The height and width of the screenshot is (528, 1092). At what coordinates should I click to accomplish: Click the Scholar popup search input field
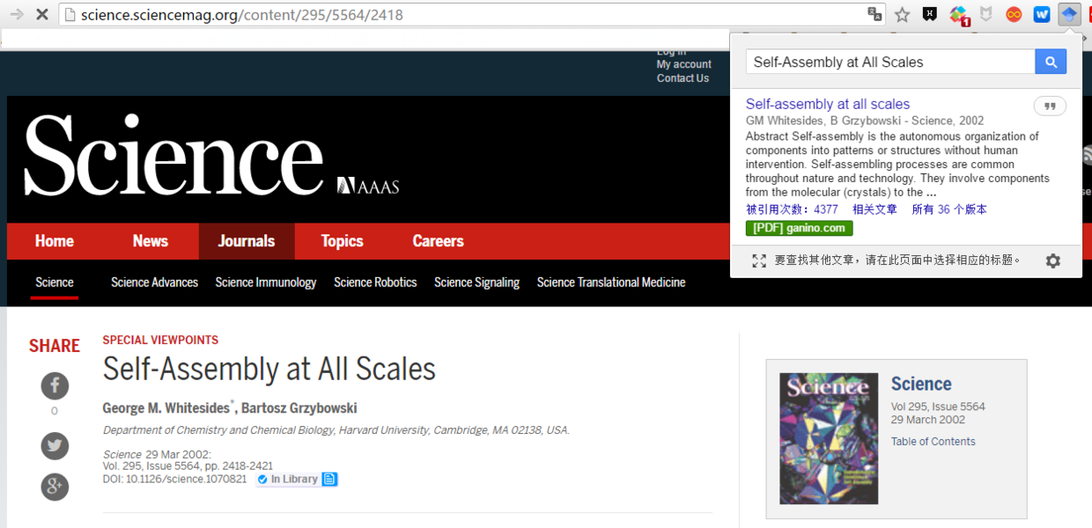tap(890, 62)
